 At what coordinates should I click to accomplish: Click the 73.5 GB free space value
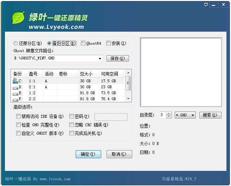click(x=108, y=93)
